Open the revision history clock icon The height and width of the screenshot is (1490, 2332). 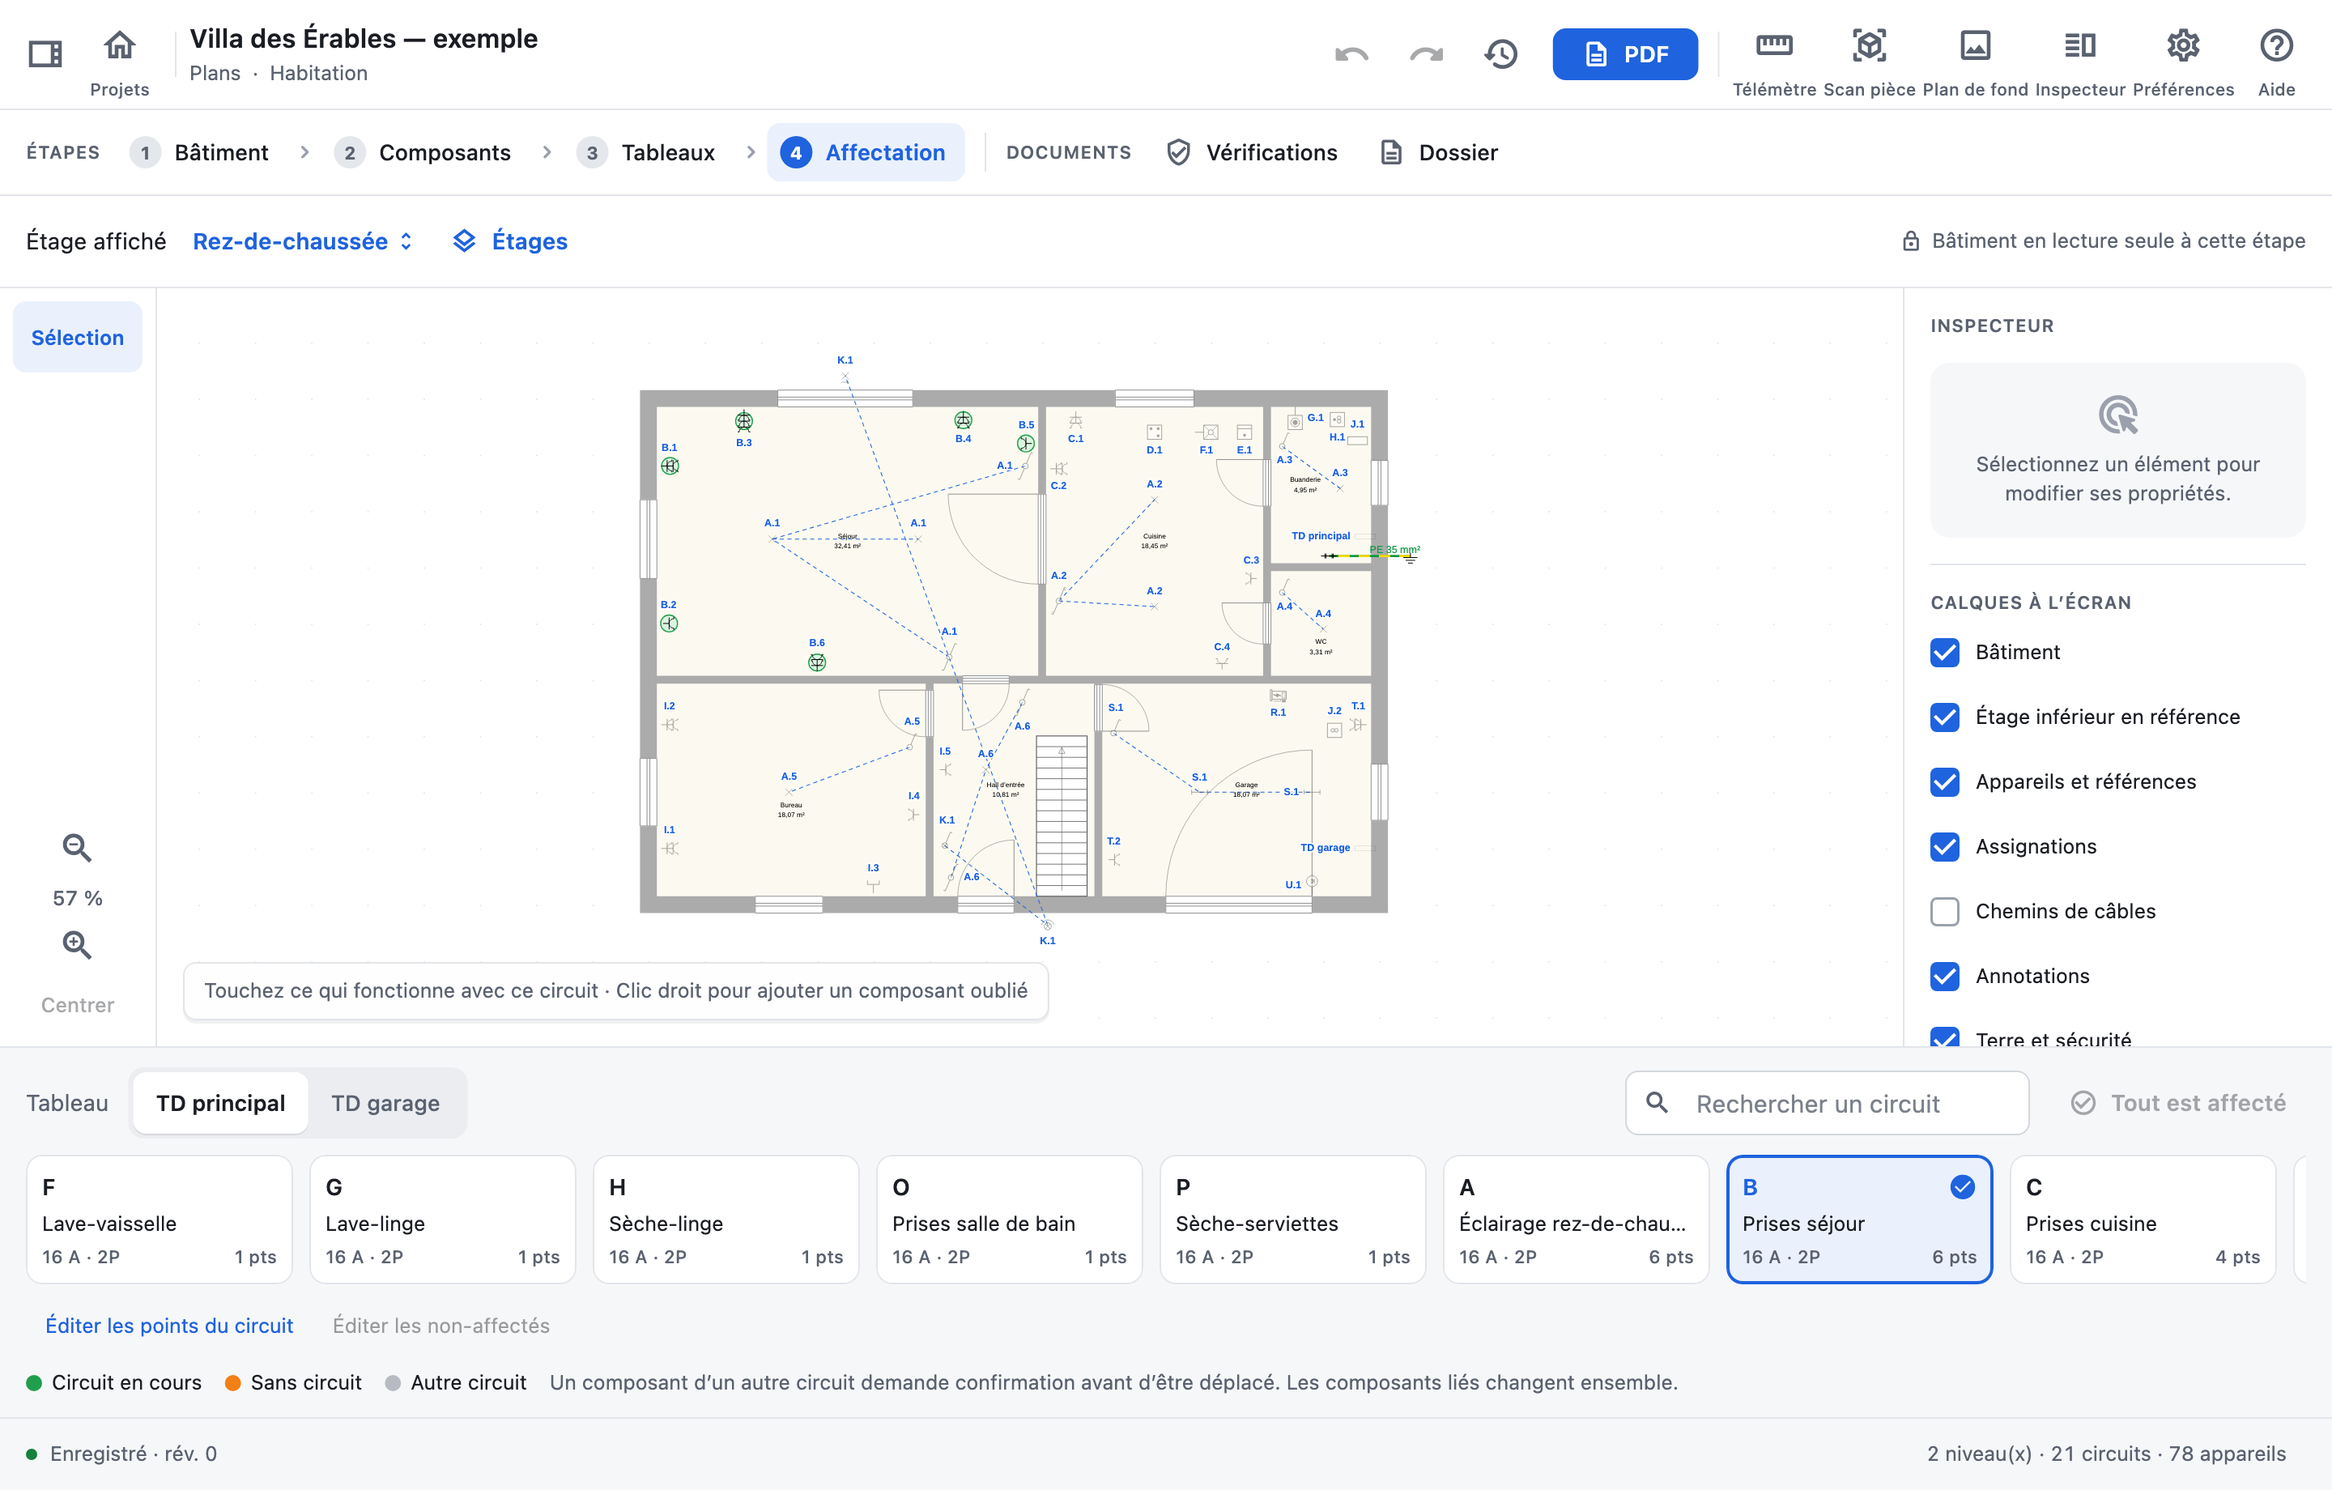click(1501, 54)
